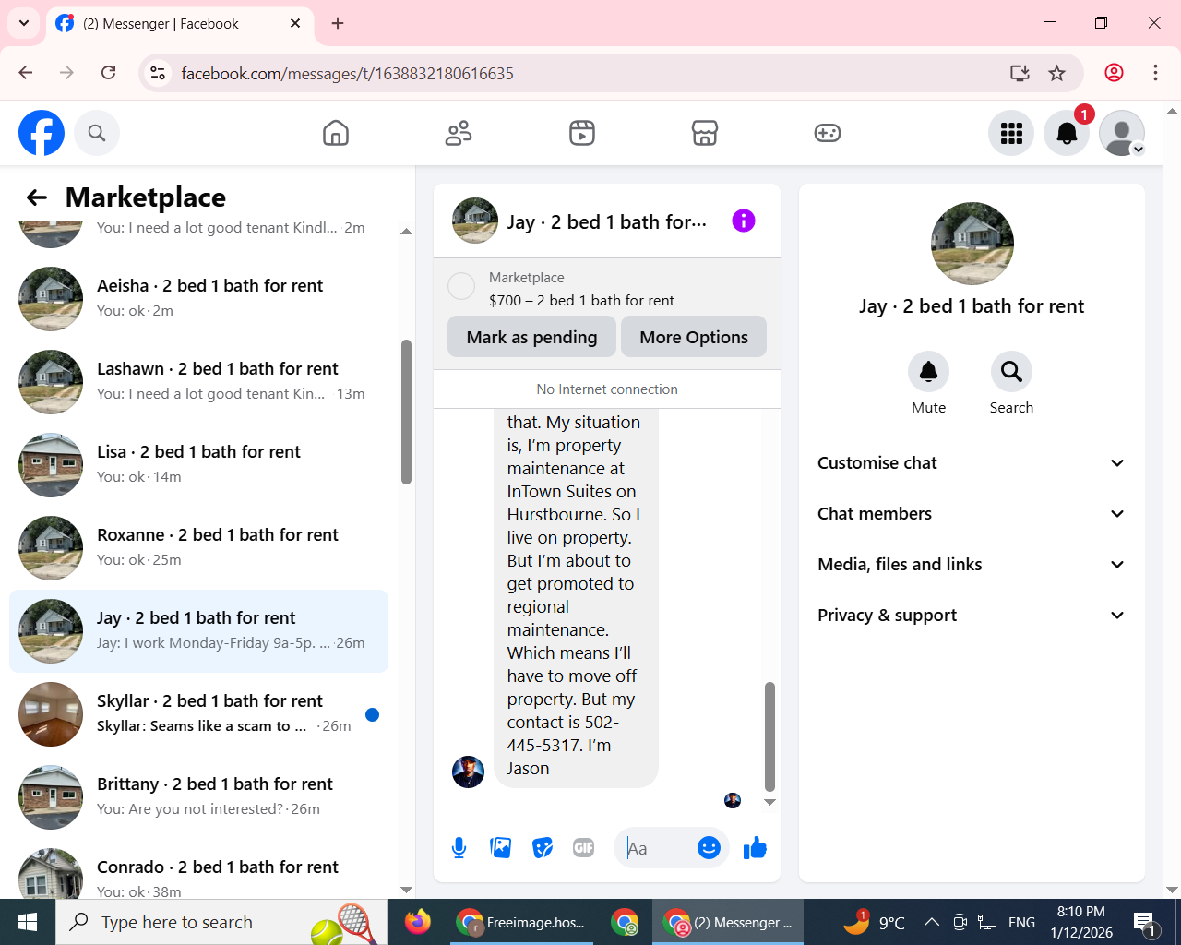Install app icon in address bar
The height and width of the screenshot is (945, 1181).
tap(1020, 73)
